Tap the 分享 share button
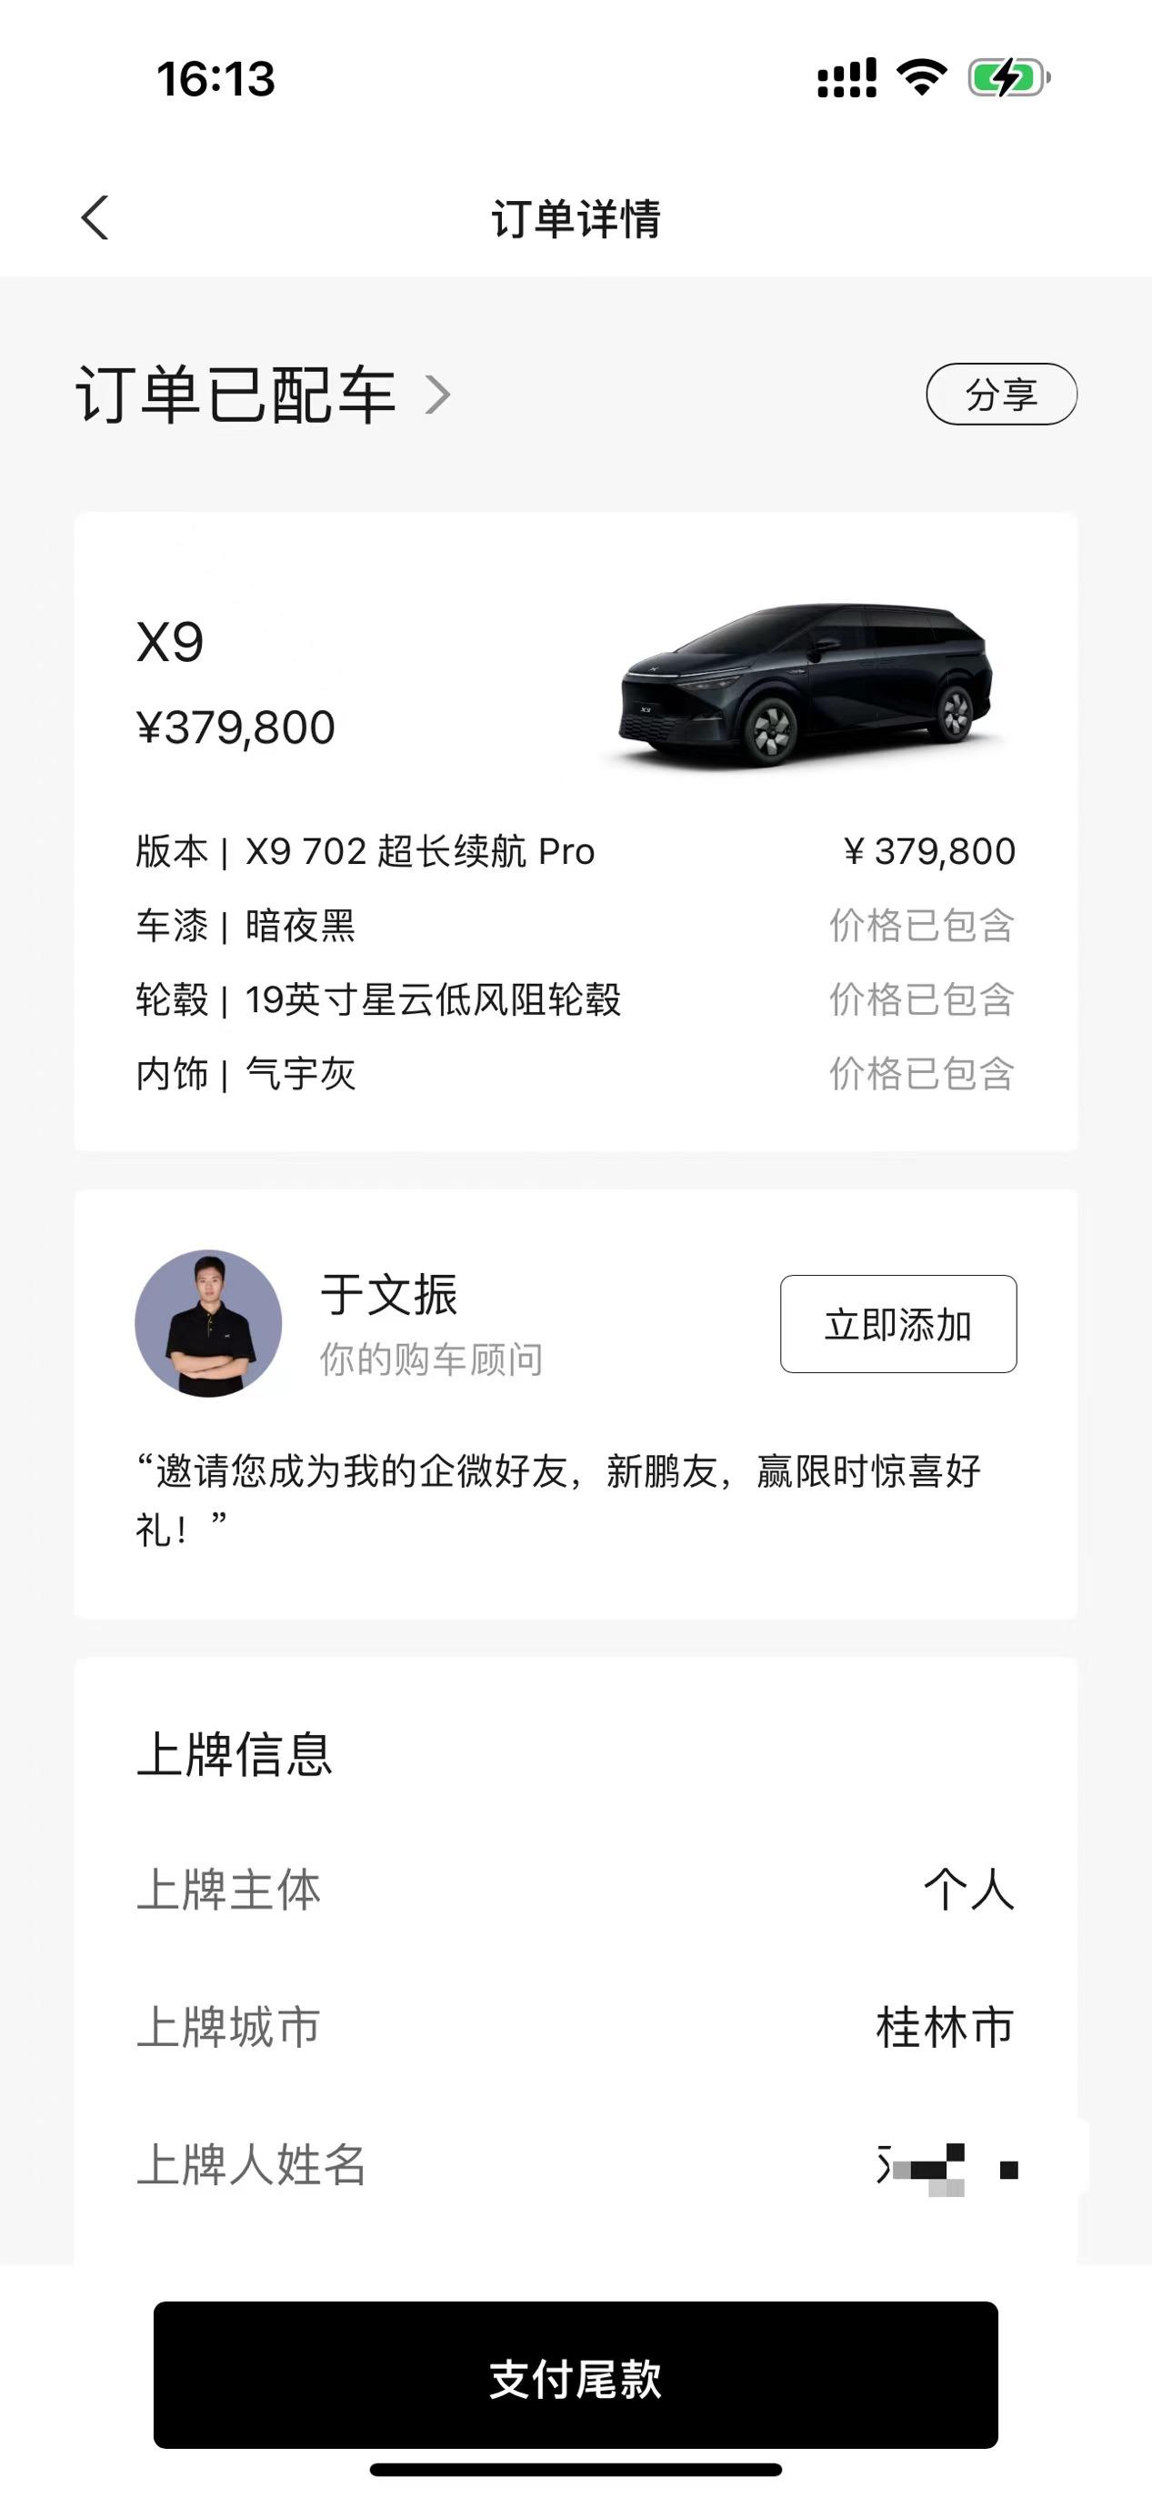 pyautogui.click(x=1001, y=394)
